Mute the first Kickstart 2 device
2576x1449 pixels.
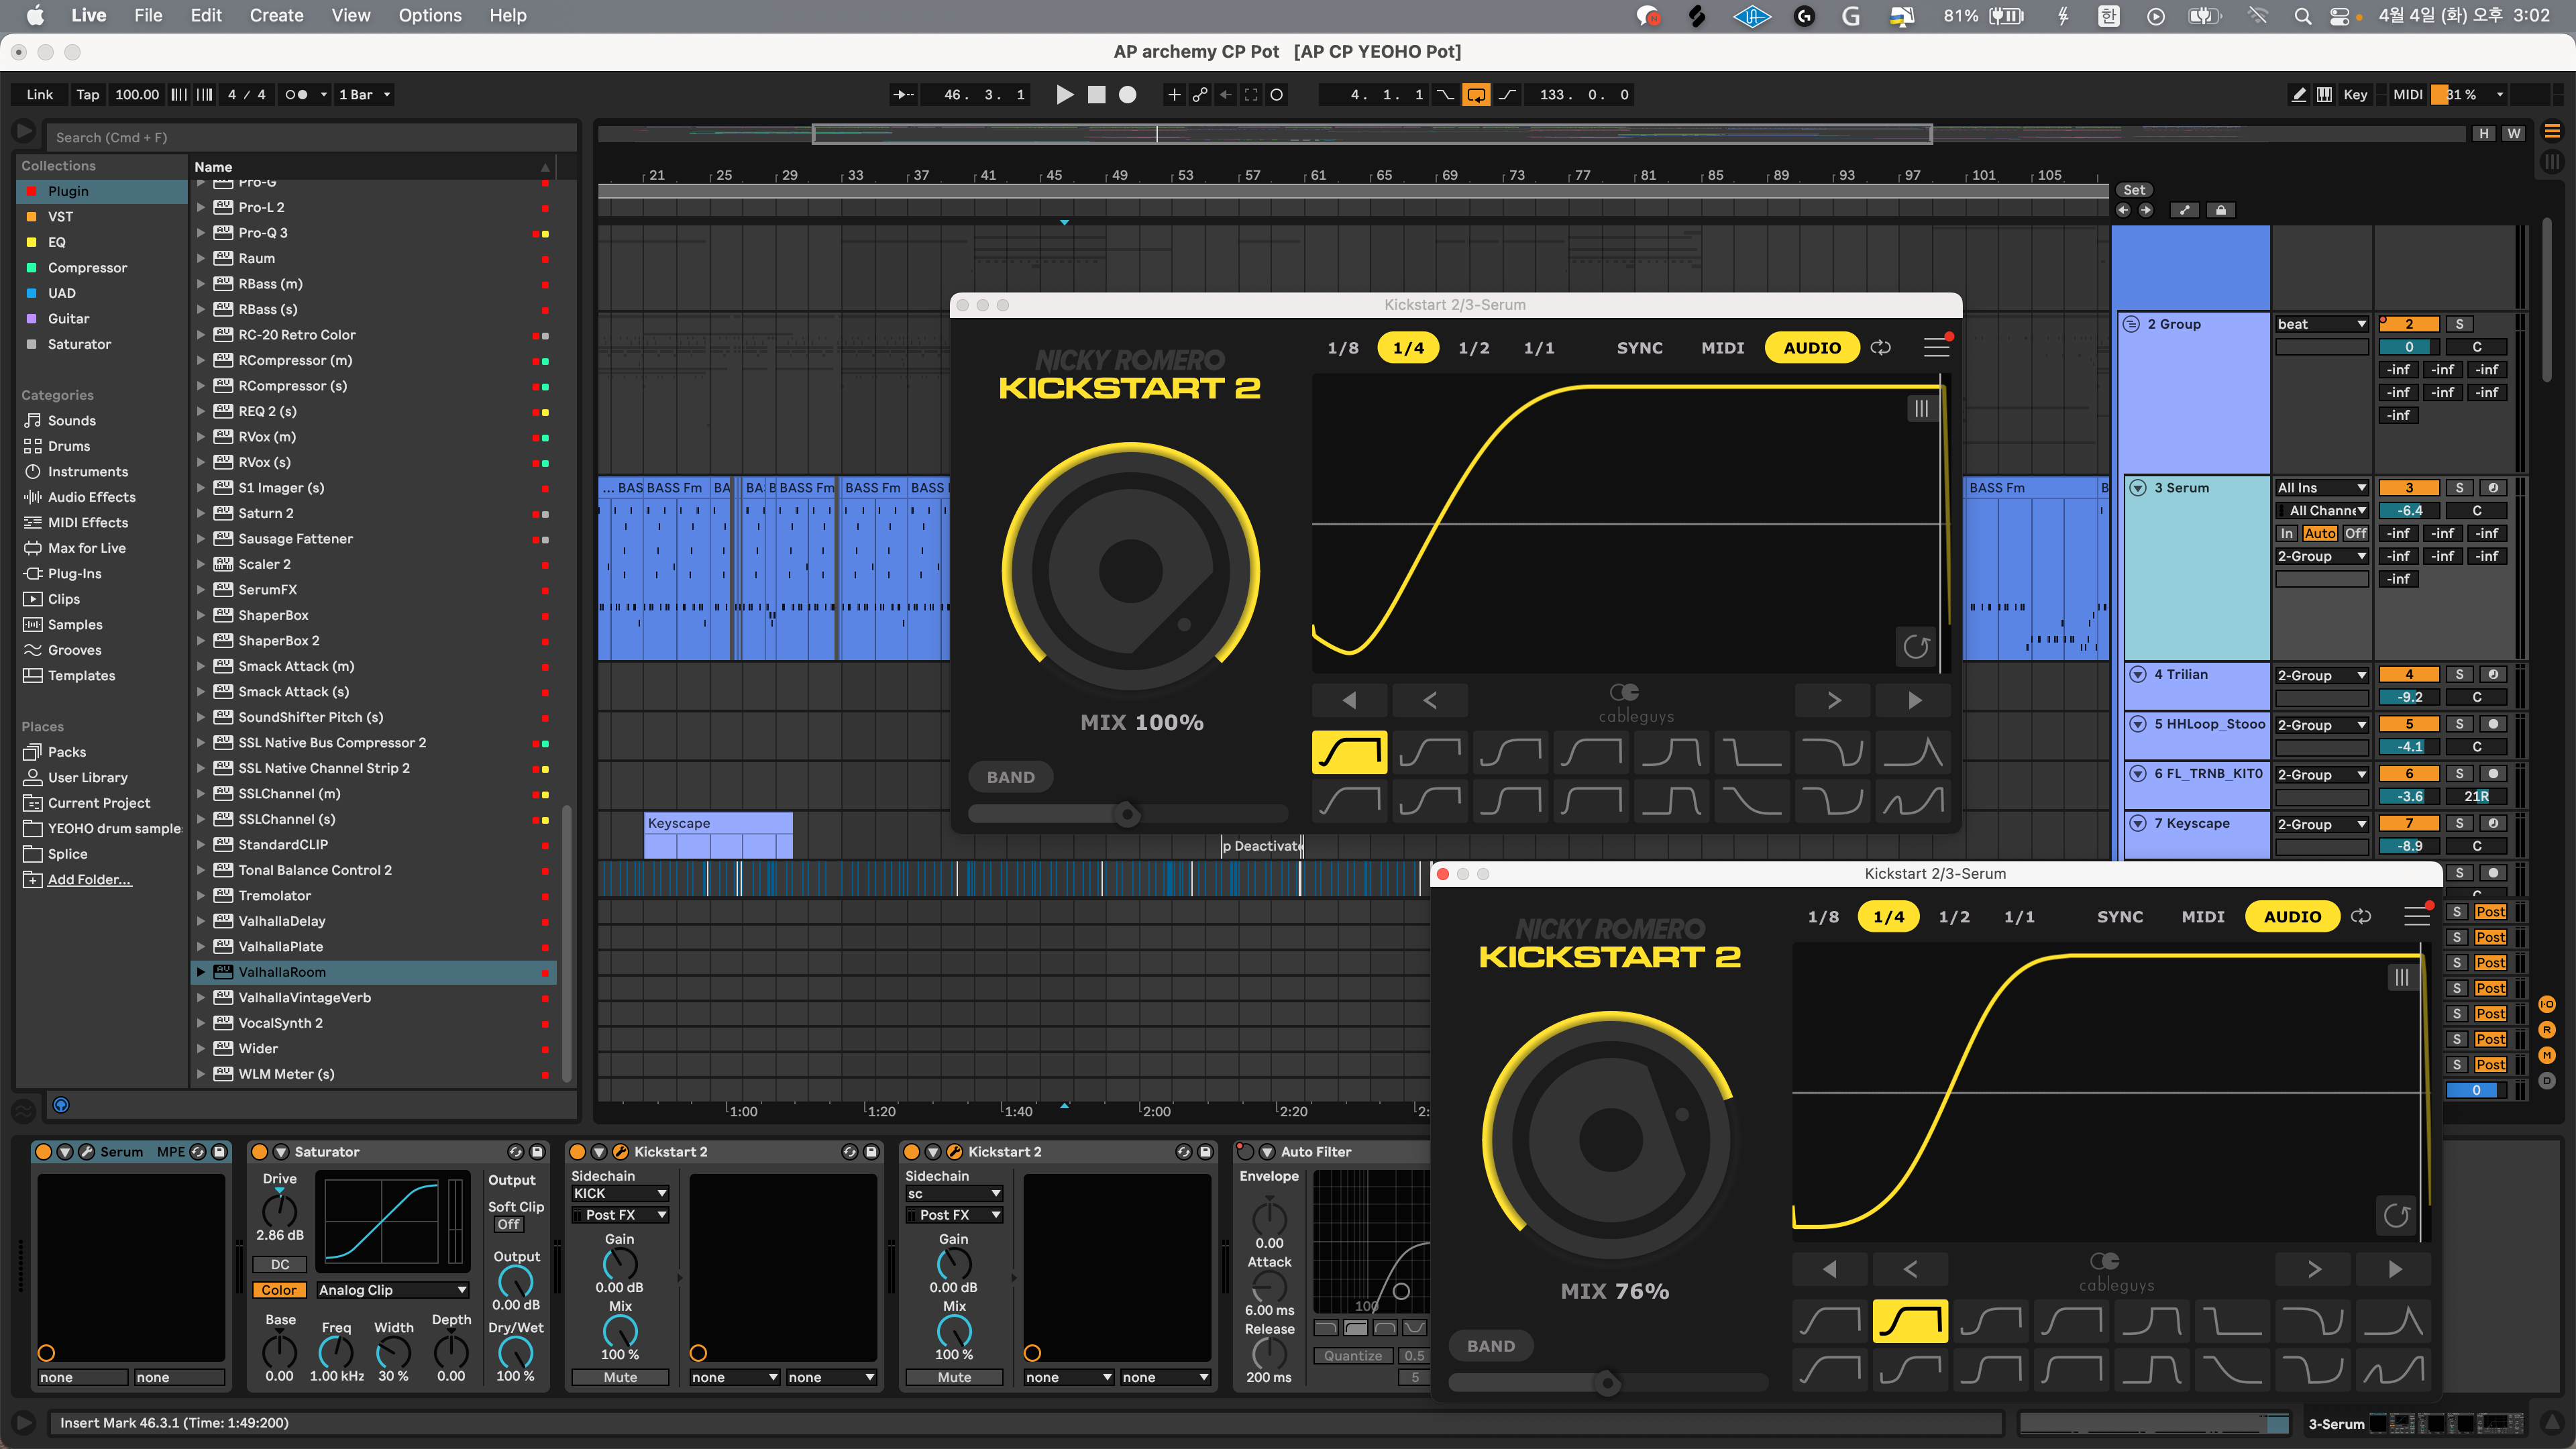coord(620,1378)
